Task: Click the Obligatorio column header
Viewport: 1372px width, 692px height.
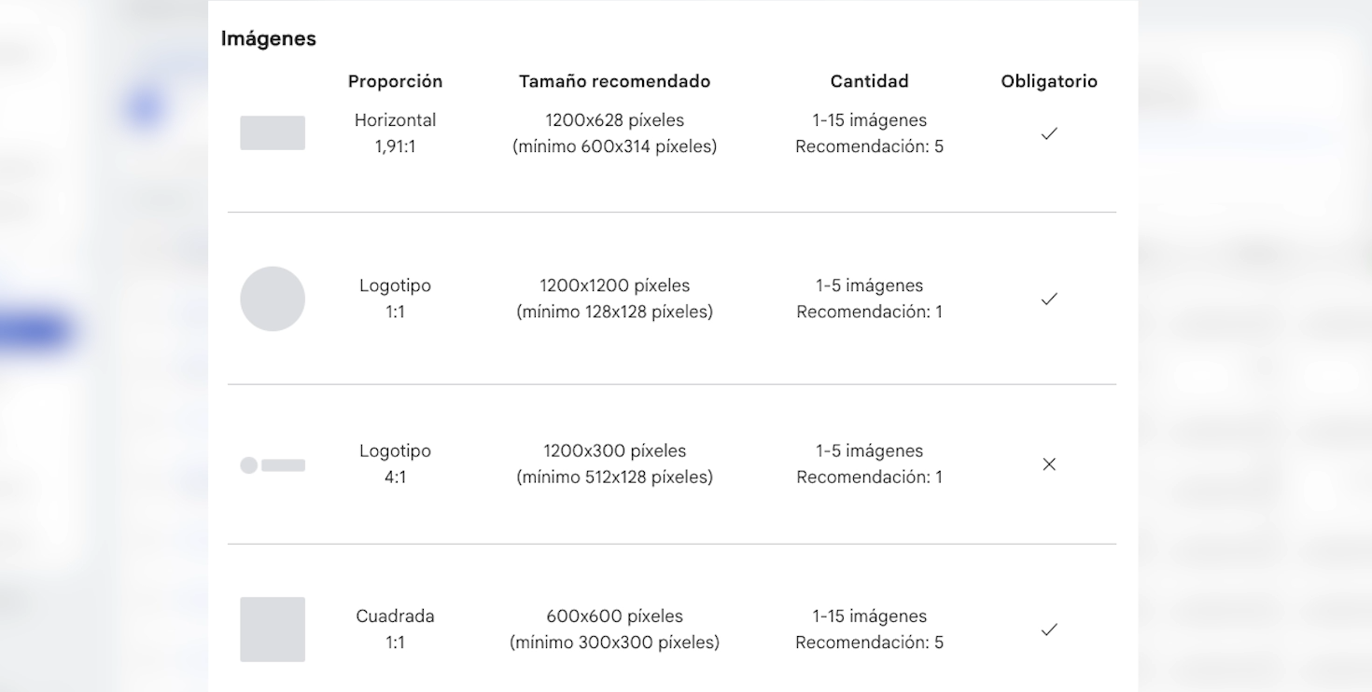Action: (x=1049, y=81)
